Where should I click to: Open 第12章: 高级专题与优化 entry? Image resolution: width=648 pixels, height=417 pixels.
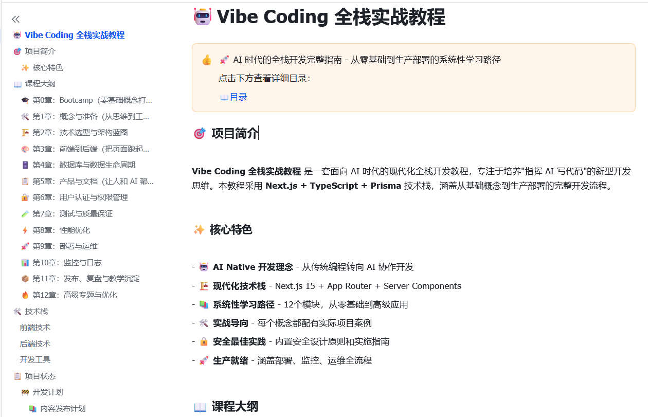click(75, 295)
